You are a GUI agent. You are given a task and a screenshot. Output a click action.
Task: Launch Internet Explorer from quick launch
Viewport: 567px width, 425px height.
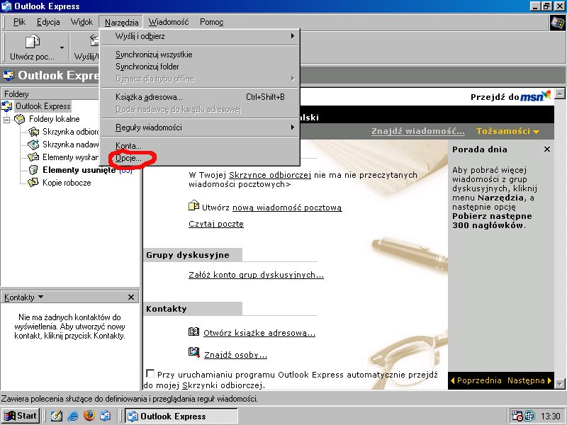coord(73,416)
